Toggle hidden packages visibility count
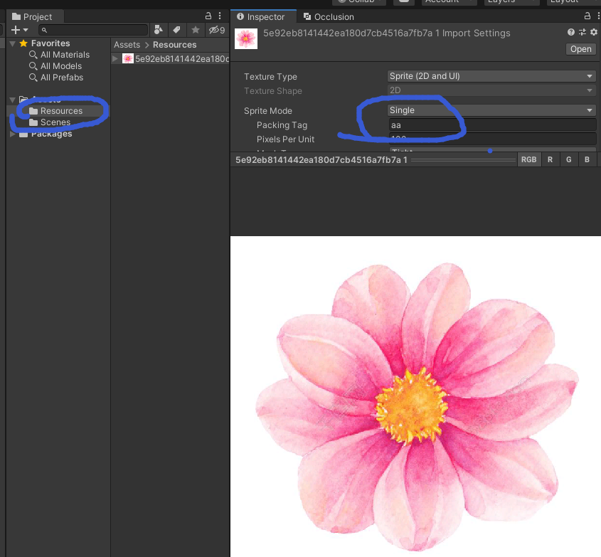The height and width of the screenshot is (557, 601). [x=217, y=29]
